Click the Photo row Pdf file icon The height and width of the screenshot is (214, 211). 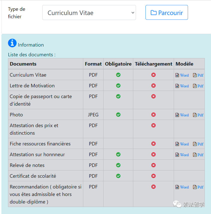[x=195, y=115]
